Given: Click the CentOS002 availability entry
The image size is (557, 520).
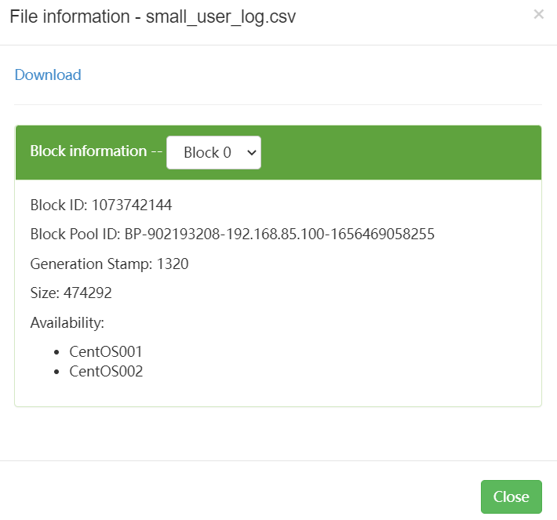Looking at the screenshot, I should point(106,372).
